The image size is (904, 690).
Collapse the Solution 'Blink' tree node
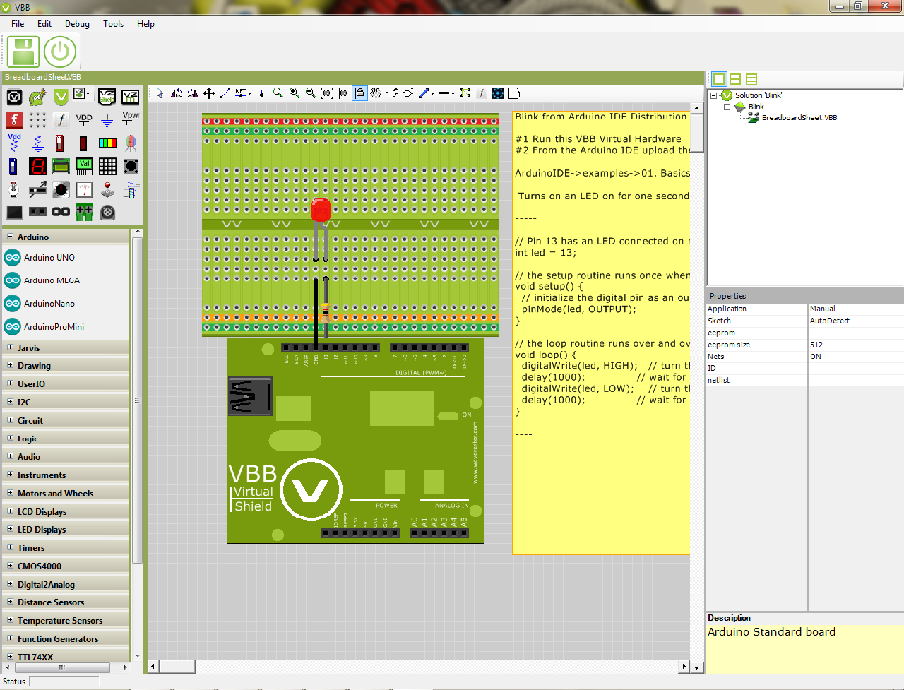pyautogui.click(x=714, y=95)
